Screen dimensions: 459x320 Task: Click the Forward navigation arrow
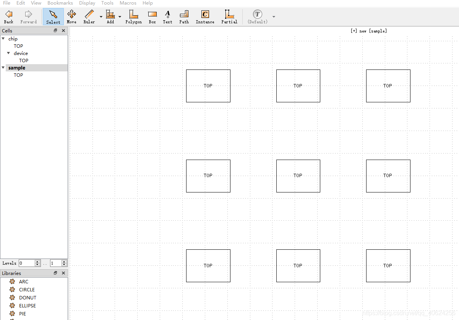point(29,16)
